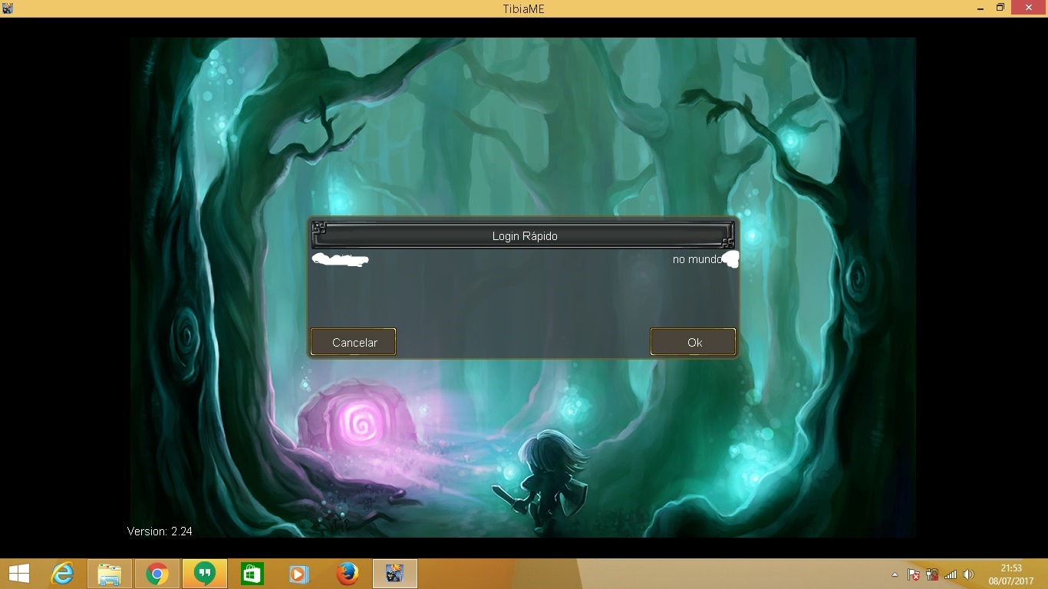
Task: Expand hidden system tray icons
Action: [895, 574]
